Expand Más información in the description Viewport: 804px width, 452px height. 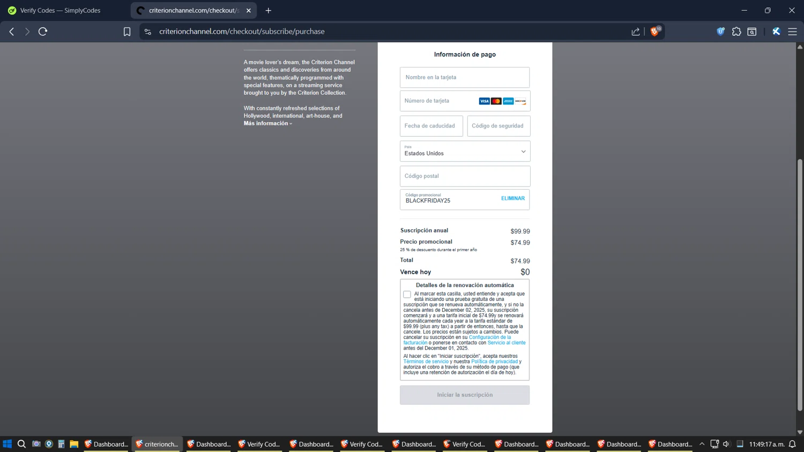click(x=268, y=123)
